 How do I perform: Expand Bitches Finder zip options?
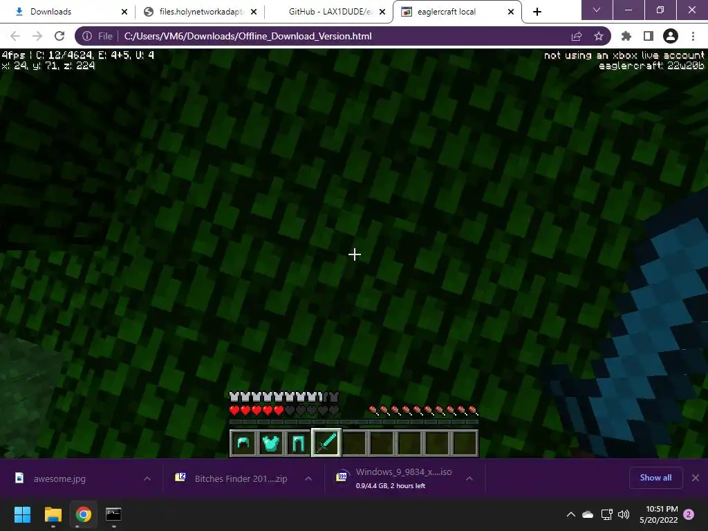coord(308,478)
